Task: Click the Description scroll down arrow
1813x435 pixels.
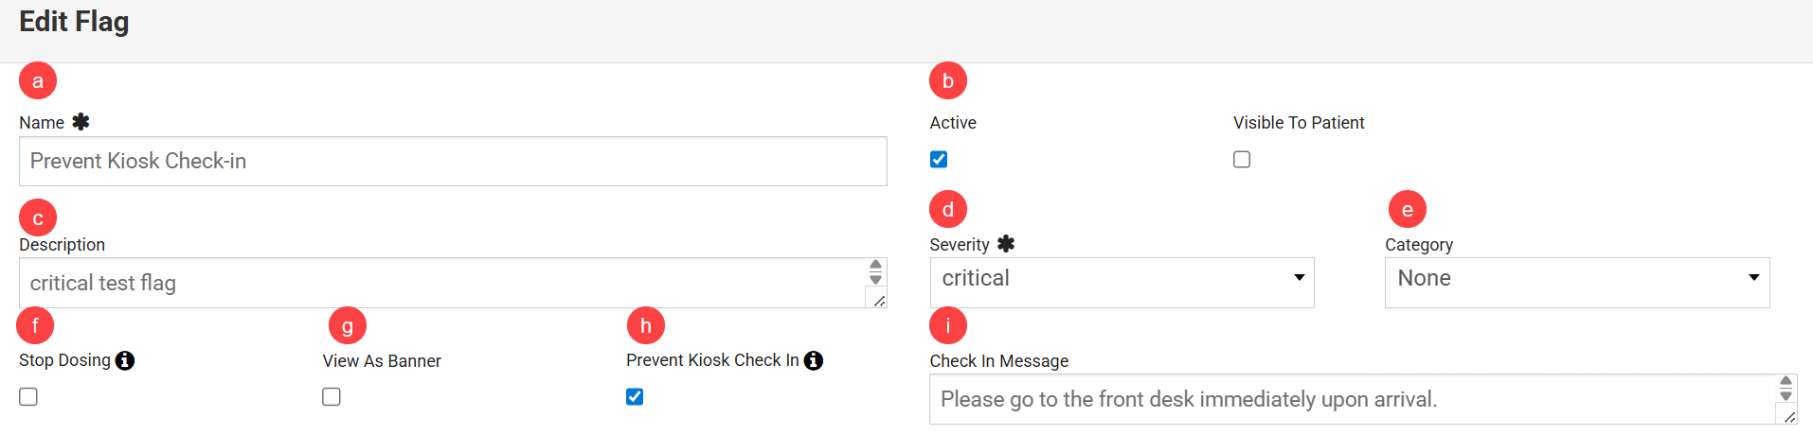Action: tap(876, 280)
